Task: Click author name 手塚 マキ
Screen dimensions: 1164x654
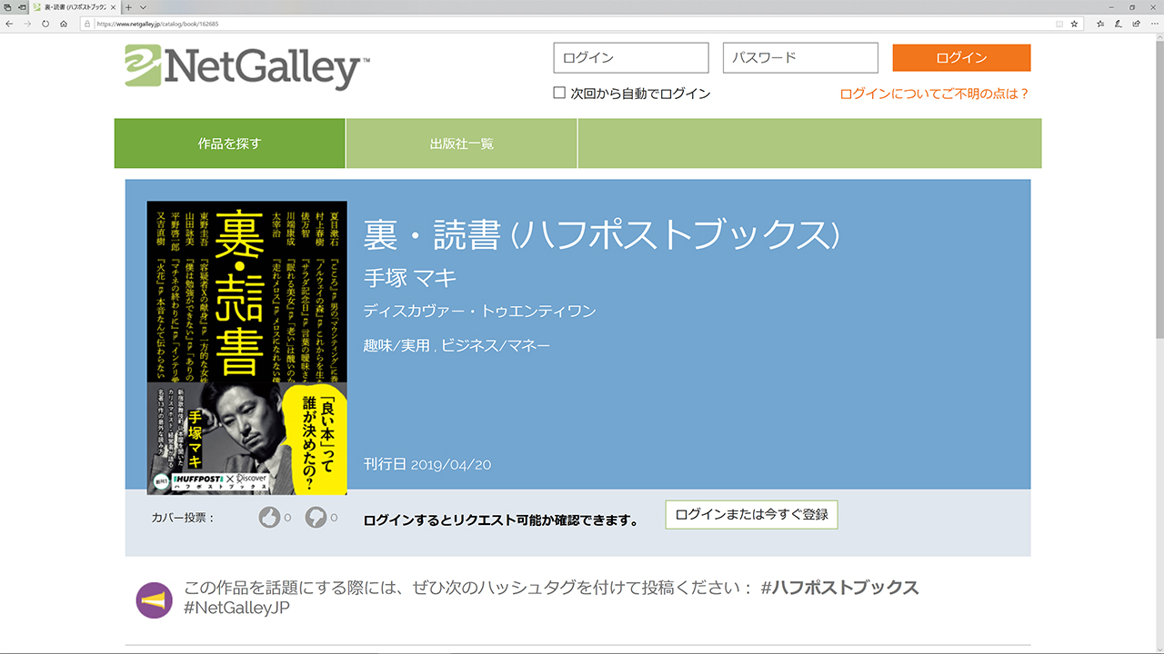Action: (410, 278)
